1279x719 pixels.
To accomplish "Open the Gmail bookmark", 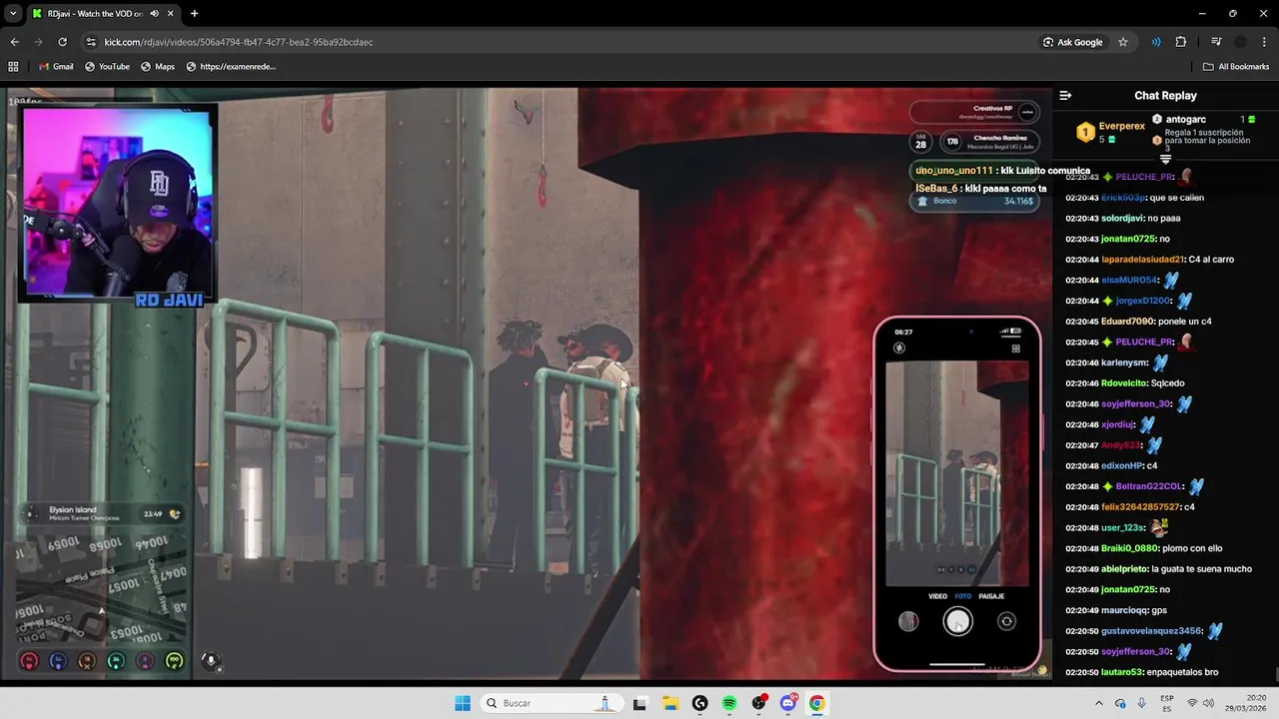I will coord(56,67).
